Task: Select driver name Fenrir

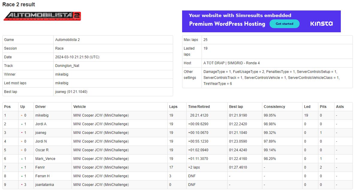Action: coord(40,167)
